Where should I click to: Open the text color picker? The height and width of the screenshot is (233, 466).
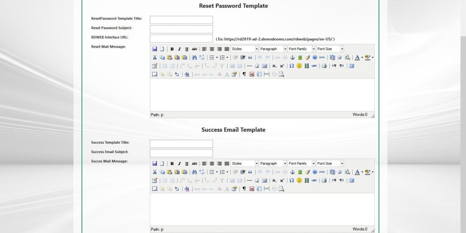pyautogui.click(x=357, y=57)
